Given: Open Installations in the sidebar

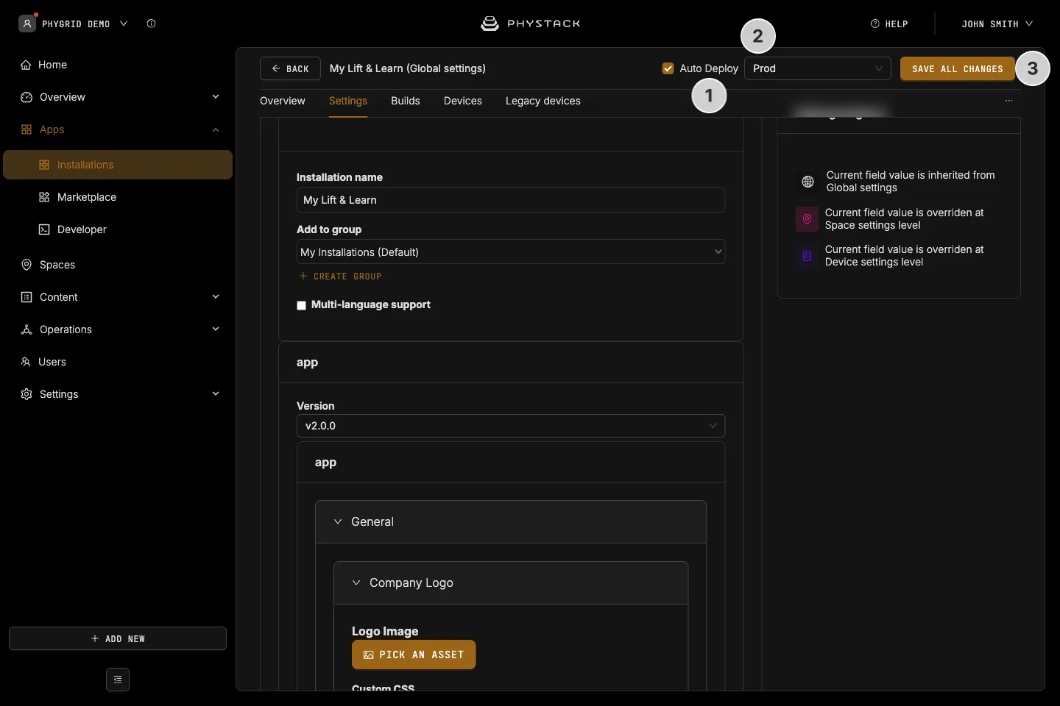Looking at the screenshot, I should click(x=118, y=165).
